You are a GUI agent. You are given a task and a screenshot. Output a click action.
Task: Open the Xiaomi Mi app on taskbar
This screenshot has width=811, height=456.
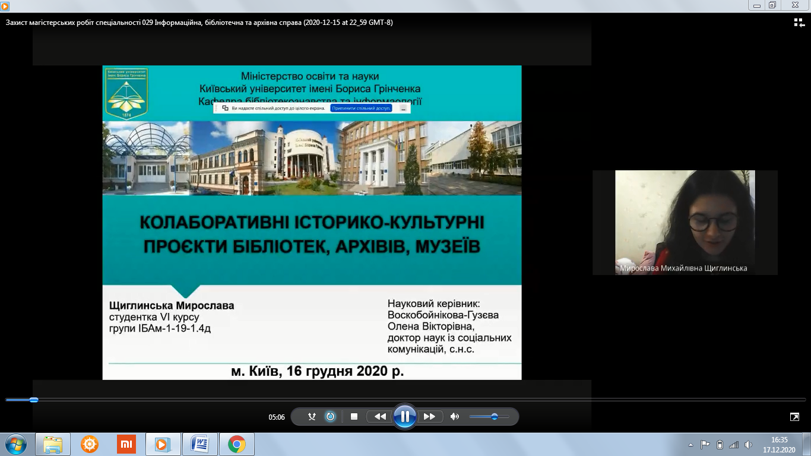(126, 444)
